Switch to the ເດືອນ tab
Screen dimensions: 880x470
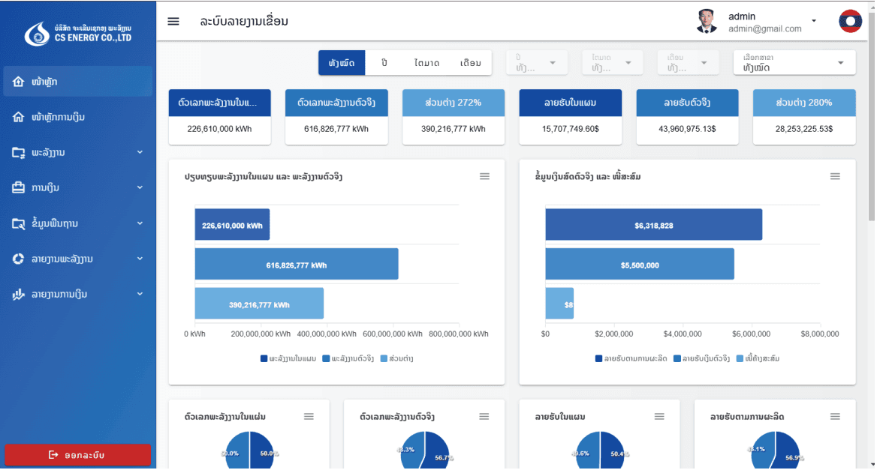pyautogui.click(x=469, y=62)
